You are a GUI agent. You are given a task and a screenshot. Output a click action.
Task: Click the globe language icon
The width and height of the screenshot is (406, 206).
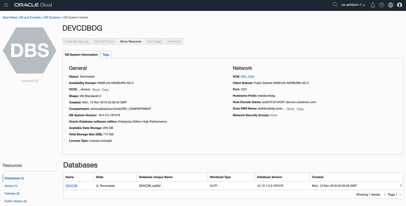(391, 5)
